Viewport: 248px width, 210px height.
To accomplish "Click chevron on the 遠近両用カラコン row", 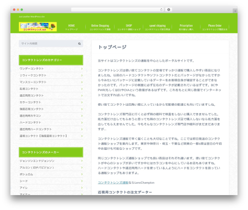I will click(x=82, y=116).
